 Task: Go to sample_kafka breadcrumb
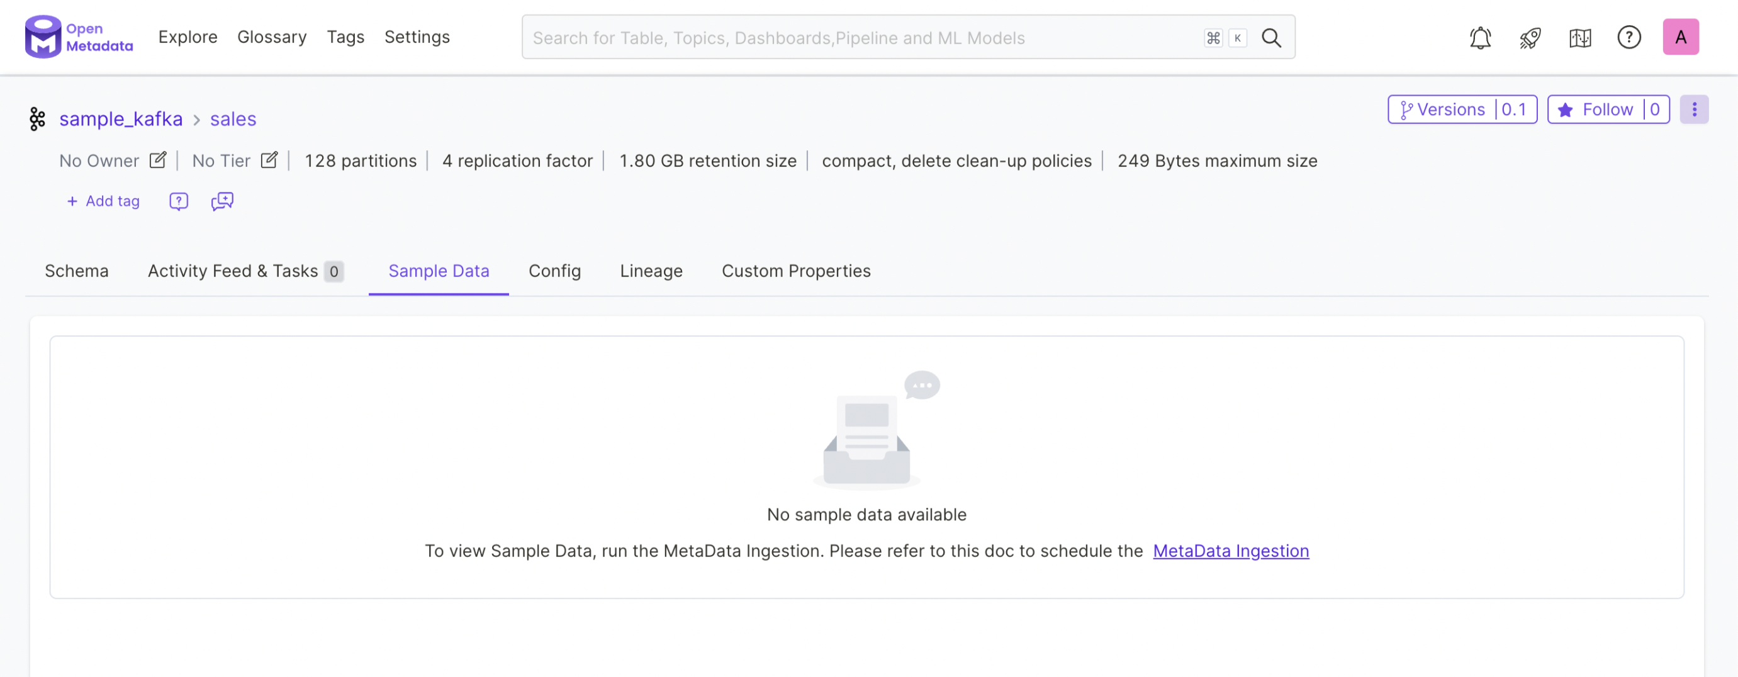pos(121,120)
